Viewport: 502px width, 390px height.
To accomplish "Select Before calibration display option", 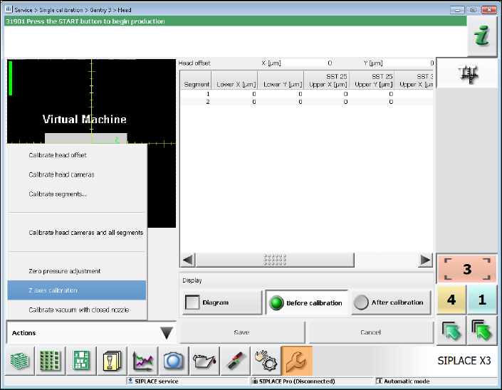I will tap(306, 302).
